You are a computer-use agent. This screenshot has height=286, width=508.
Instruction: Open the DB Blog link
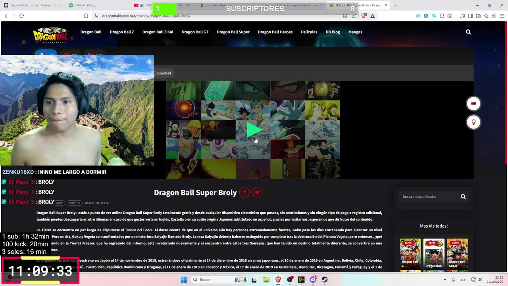coord(333,32)
